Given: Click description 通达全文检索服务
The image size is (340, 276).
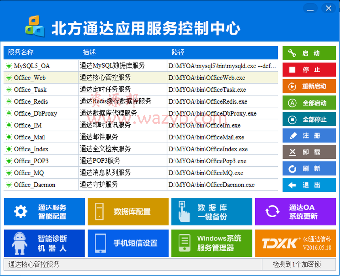Looking at the screenshot, I should pos(105,149).
